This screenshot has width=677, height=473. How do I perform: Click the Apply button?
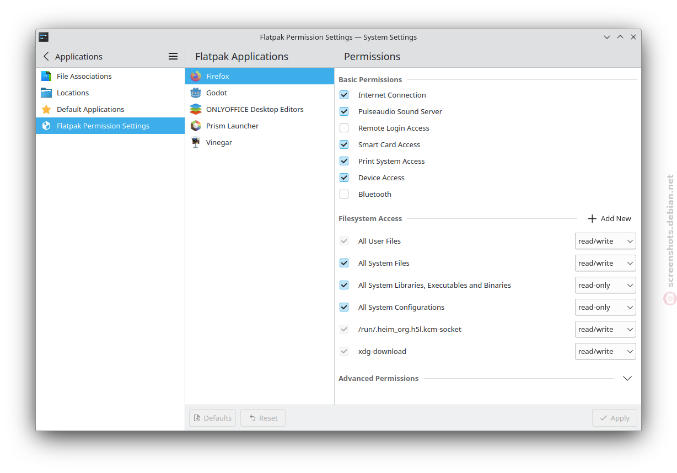tap(615, 418)
